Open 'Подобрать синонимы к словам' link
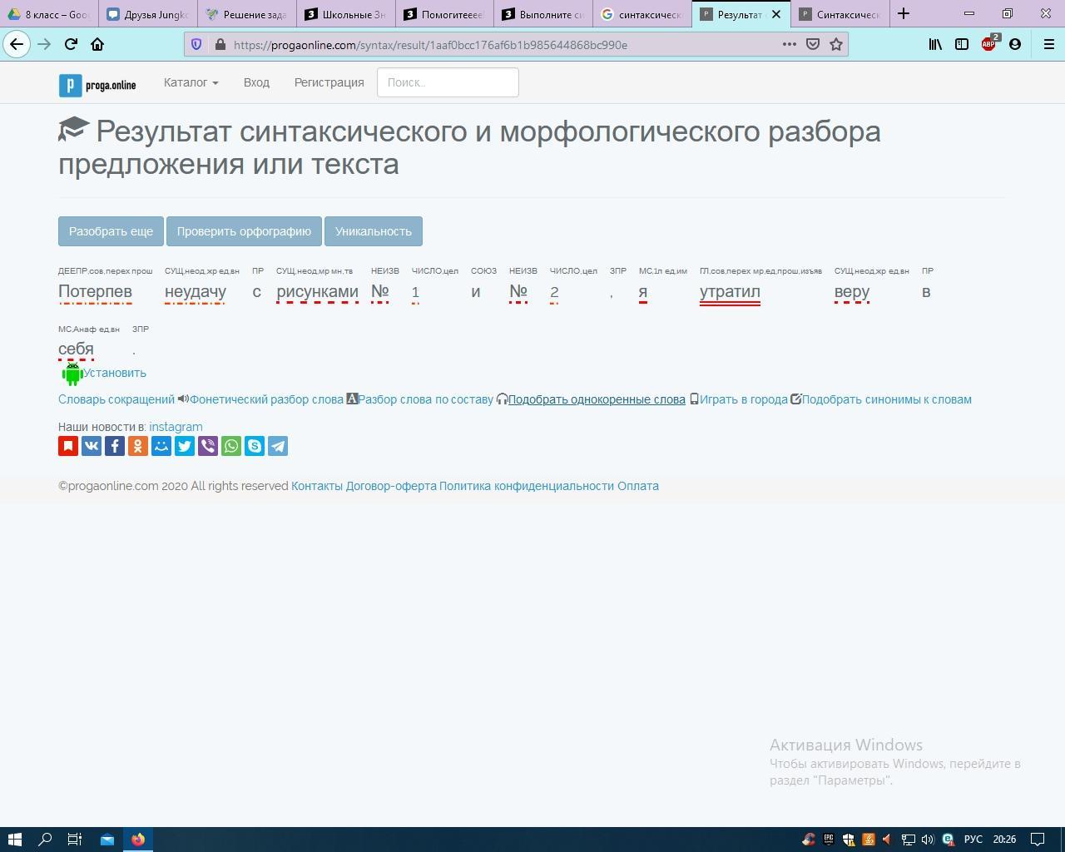 887,399
